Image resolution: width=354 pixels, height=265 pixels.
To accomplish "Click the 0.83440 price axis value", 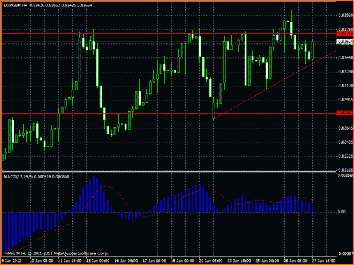I will point(345,58).
